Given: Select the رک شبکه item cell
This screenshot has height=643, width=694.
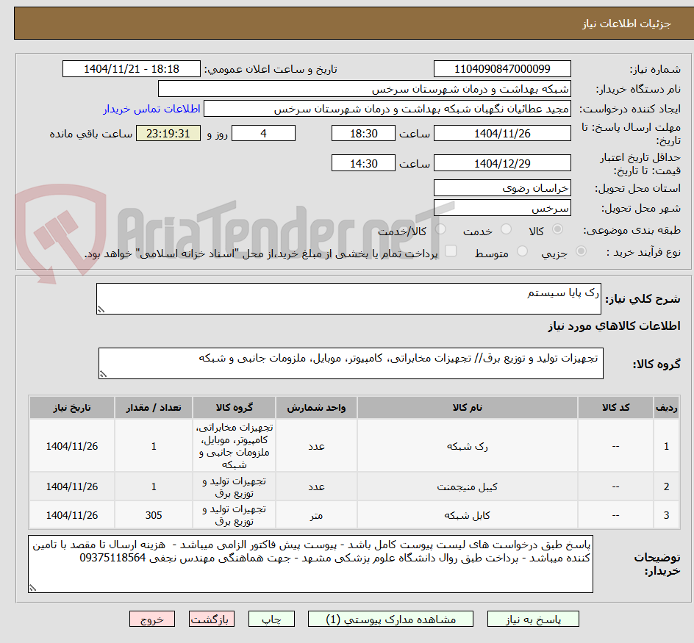Looking at the screenshot, I should [x=468, y=446].
